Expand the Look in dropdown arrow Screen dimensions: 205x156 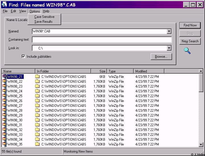(169, 48)
